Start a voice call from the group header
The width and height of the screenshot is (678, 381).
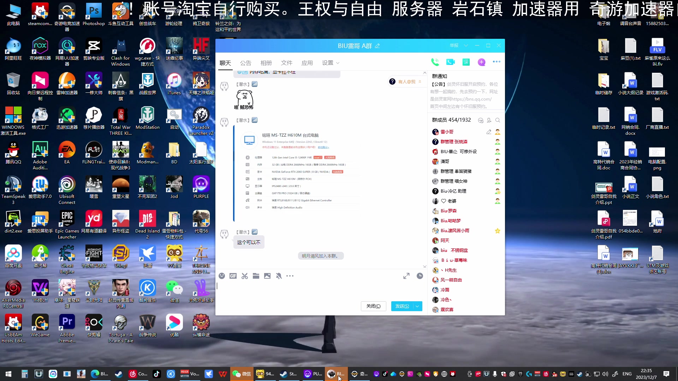tap(435, 62)
